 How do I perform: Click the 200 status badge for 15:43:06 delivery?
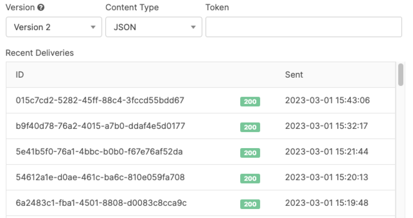pos(250,102)
